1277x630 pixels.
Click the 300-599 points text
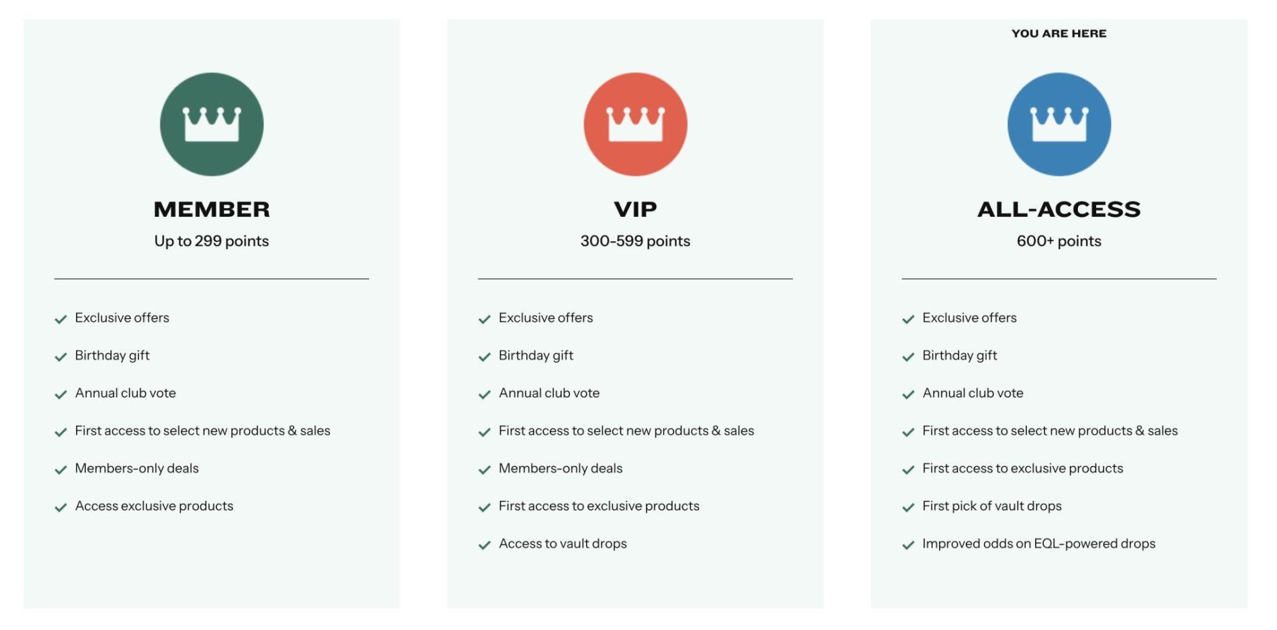pyautogui.click(x=635, y=241)
